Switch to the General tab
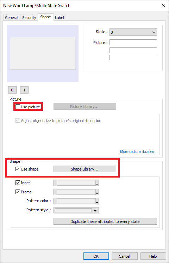The height and width of the screenshot is (263, 169). point(12,18)
